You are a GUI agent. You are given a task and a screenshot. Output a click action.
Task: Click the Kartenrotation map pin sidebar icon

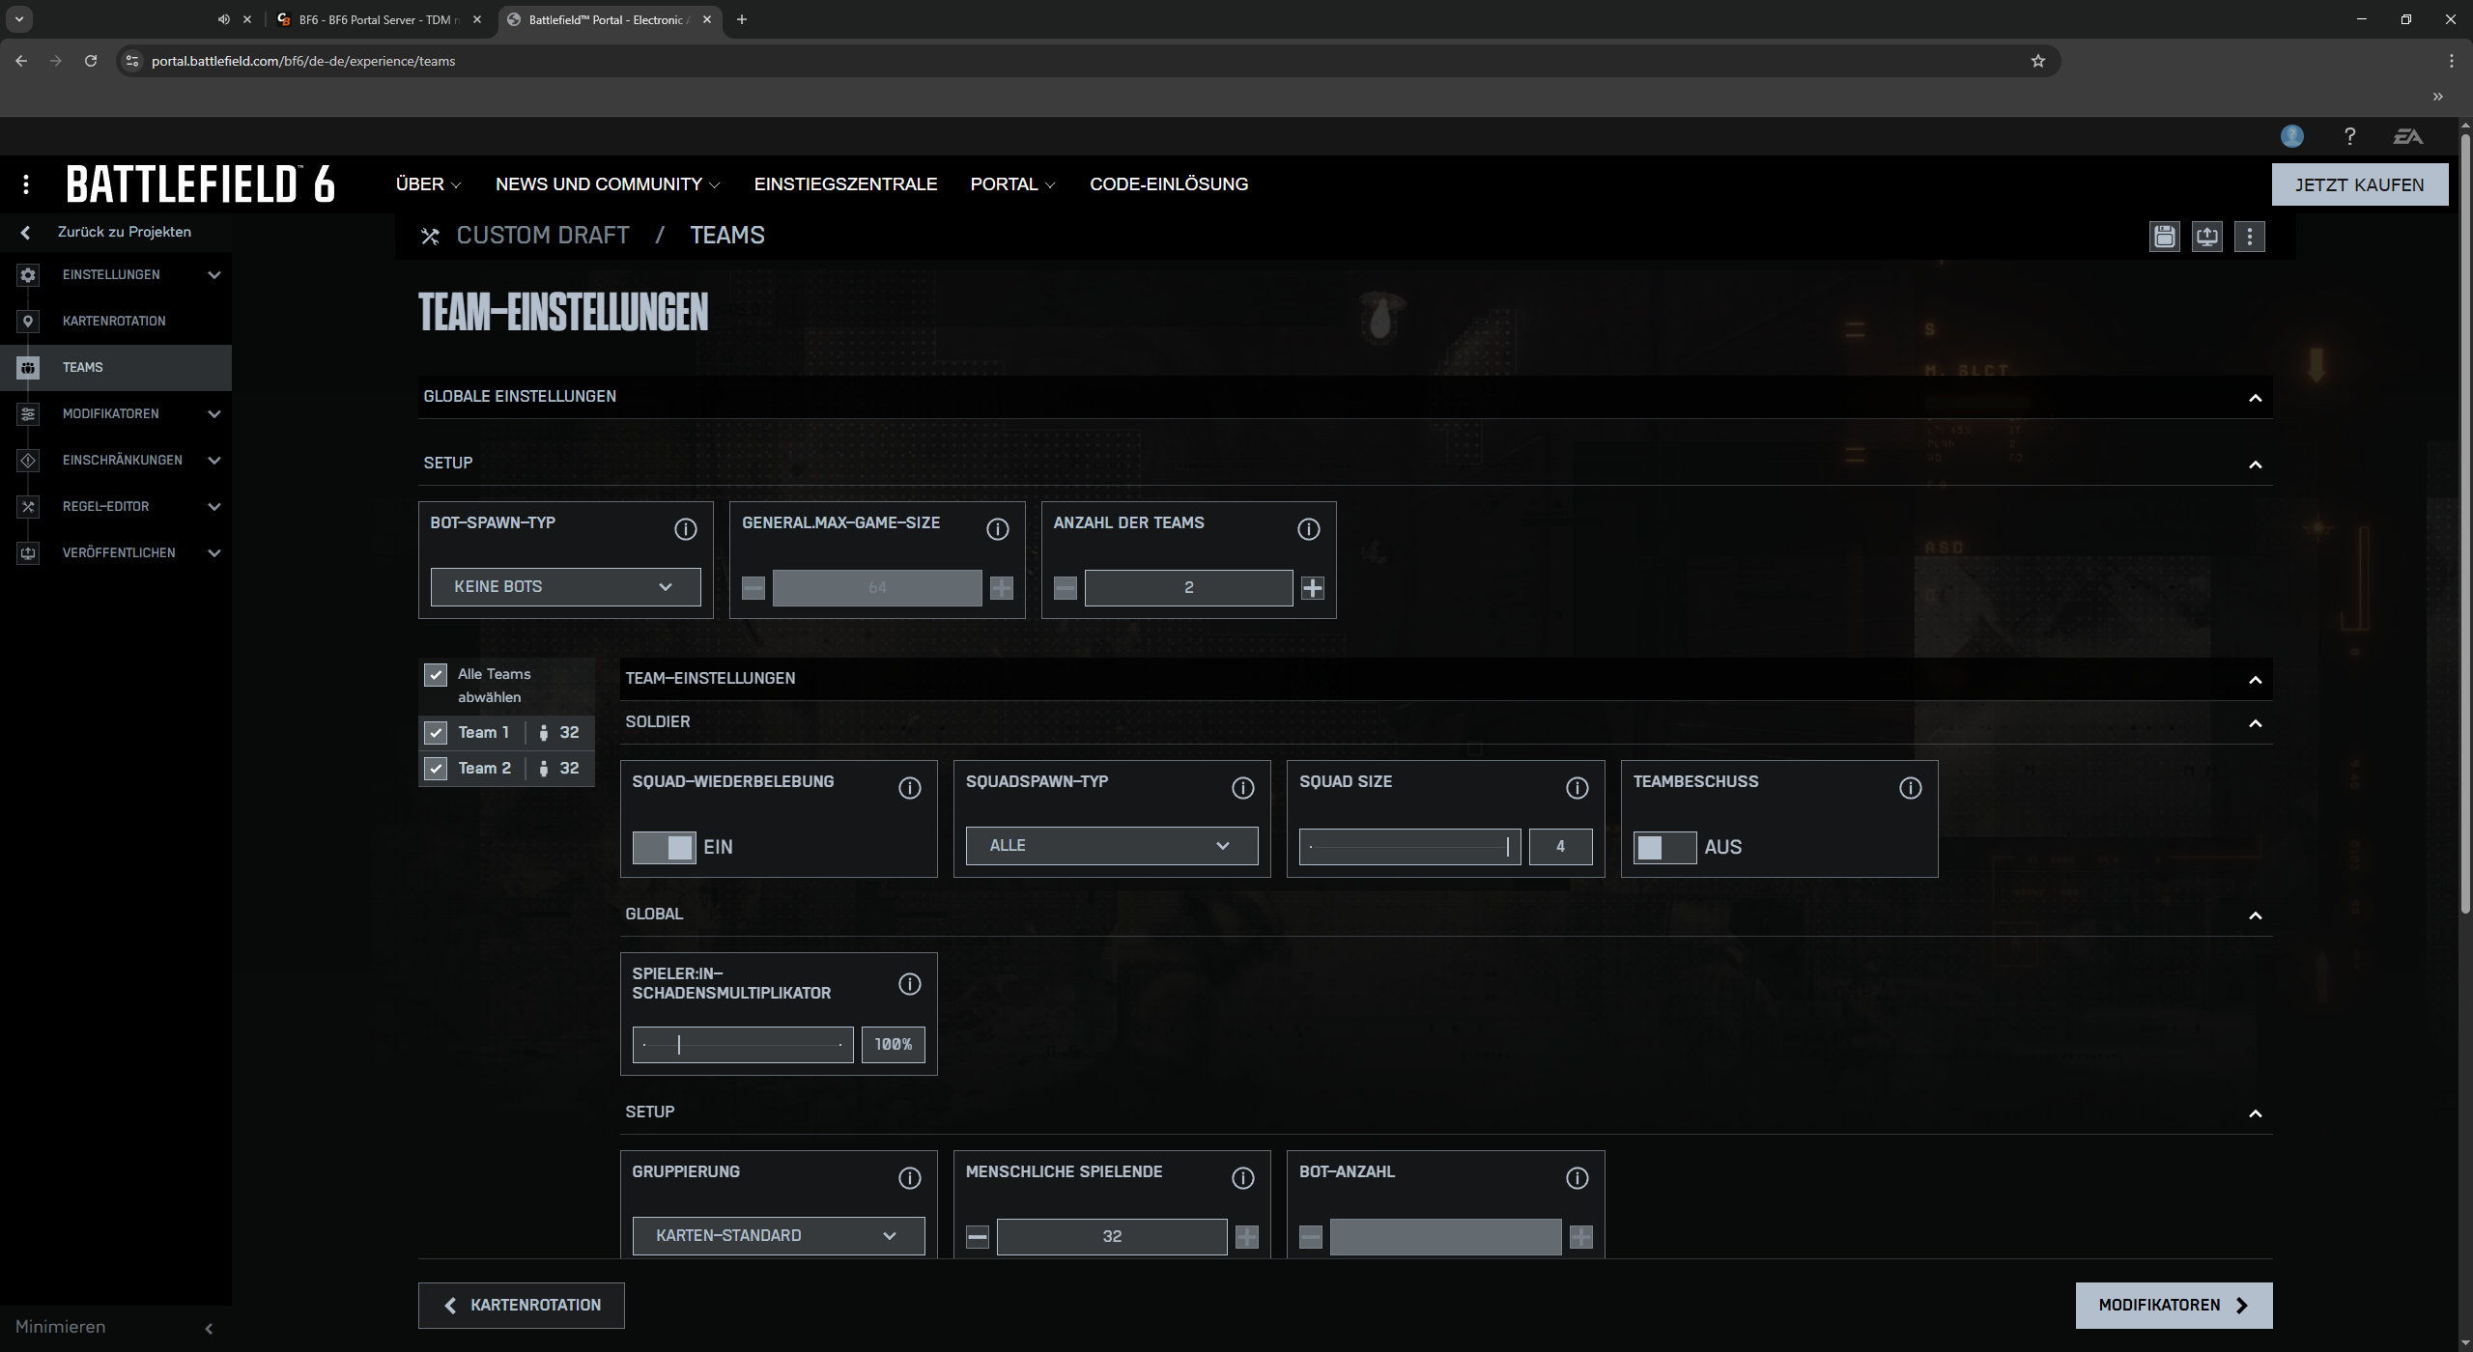coord(28,321)
